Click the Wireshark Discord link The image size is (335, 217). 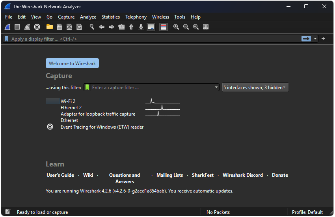[242, 175]
